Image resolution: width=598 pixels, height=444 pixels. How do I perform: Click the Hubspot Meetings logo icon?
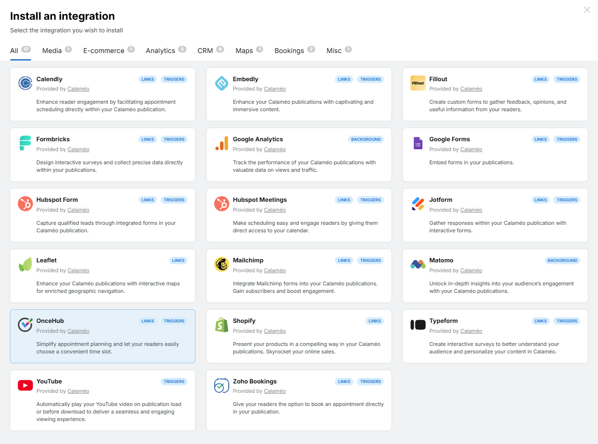pos(222,204)
